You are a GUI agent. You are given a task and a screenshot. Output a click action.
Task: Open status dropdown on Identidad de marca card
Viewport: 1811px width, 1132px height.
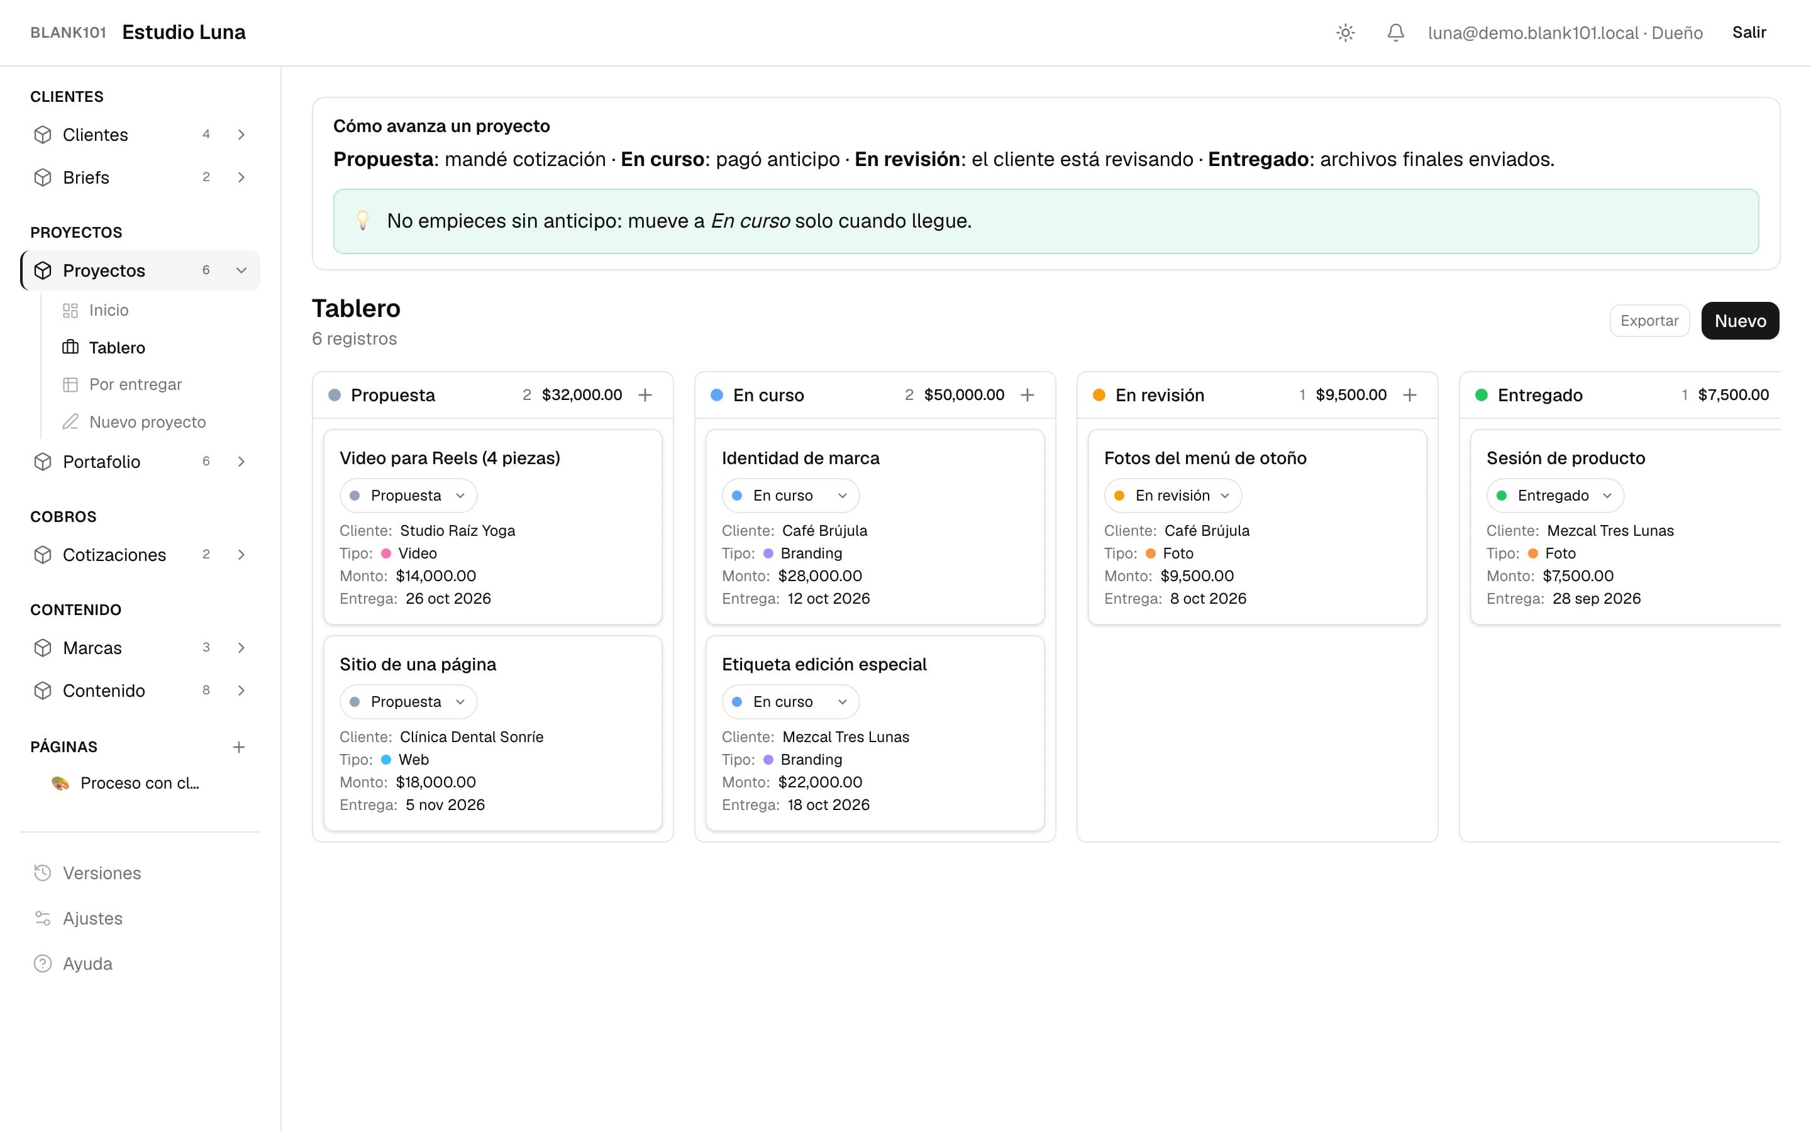click(790, 496)
